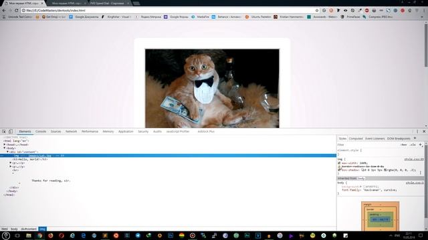Open the Яндекс.Метрика bookmark
The height and width of the screenshot is (240, 428).
(x=148, y=17)
